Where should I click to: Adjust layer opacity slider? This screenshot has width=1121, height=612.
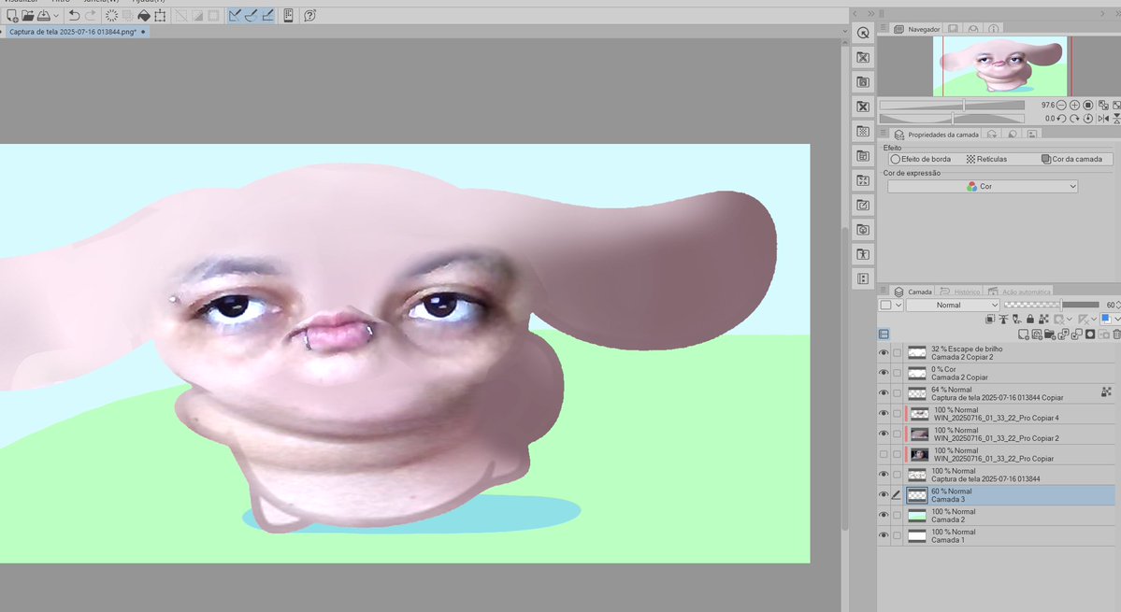1052,305
